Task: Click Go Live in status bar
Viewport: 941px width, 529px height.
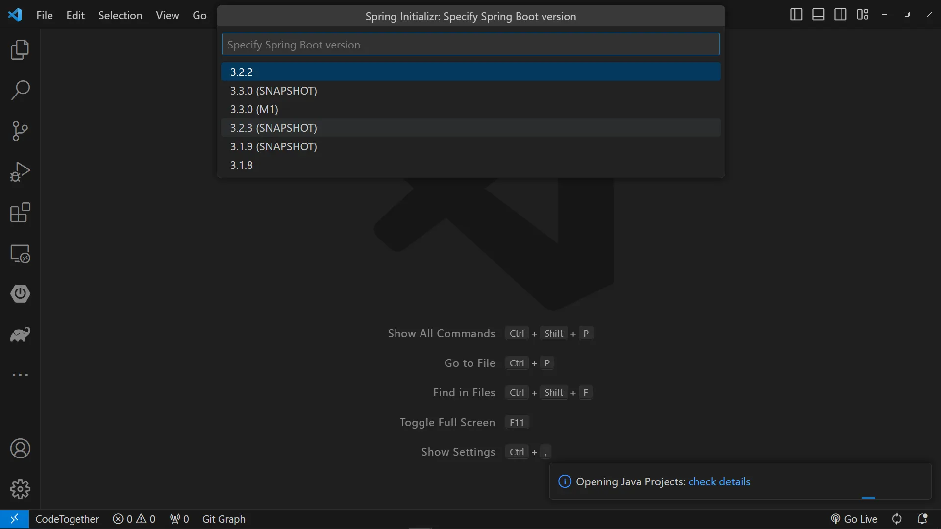Action: [x=854, y=519]
